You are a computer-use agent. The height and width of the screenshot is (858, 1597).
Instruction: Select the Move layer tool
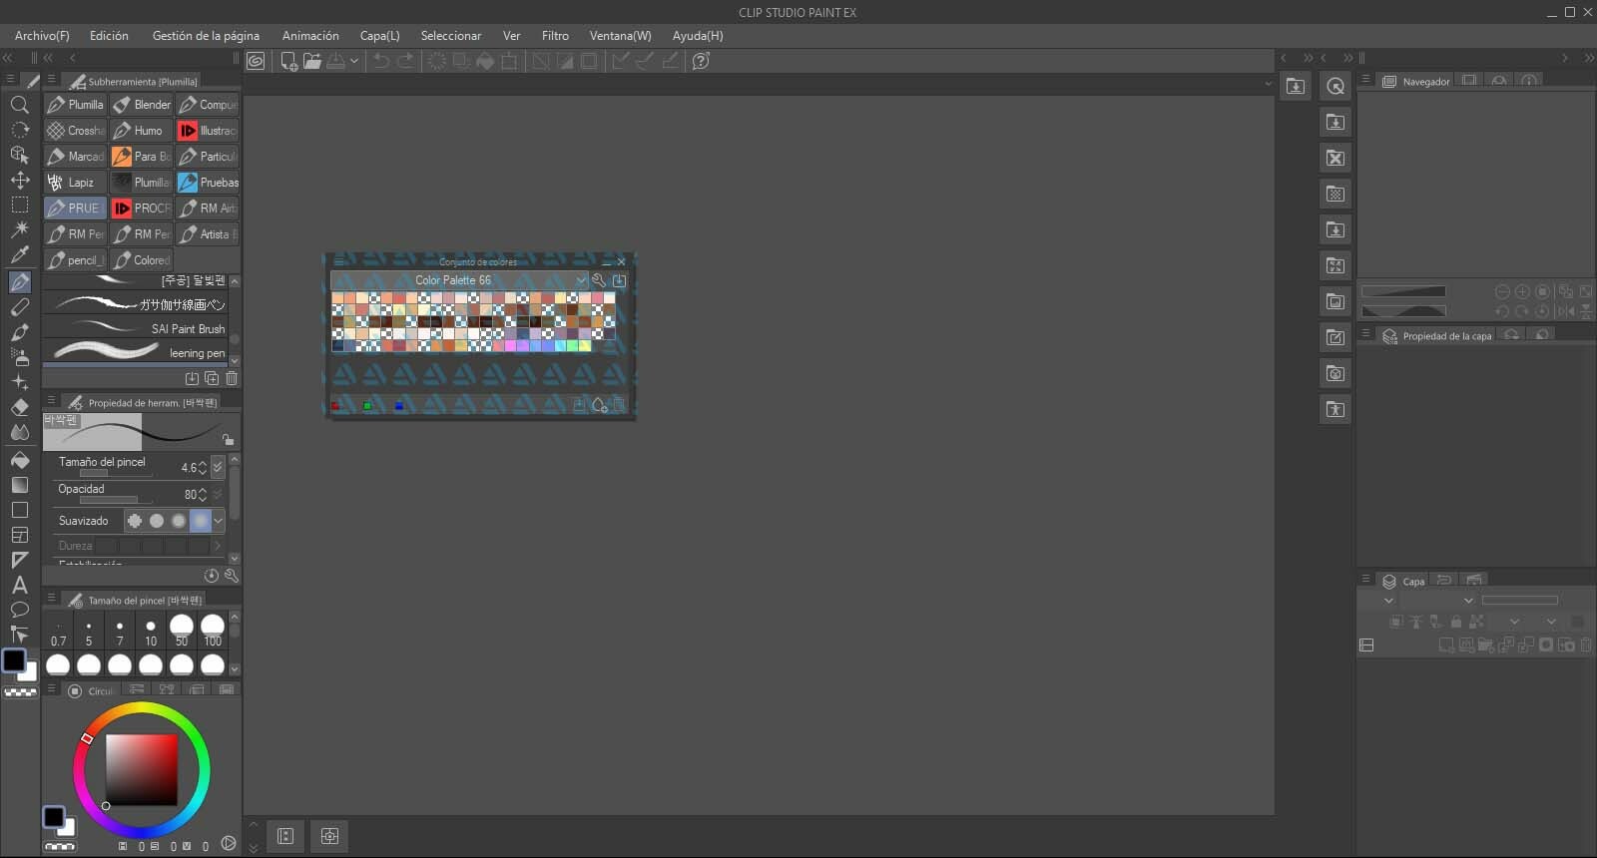tap(19, 180)
